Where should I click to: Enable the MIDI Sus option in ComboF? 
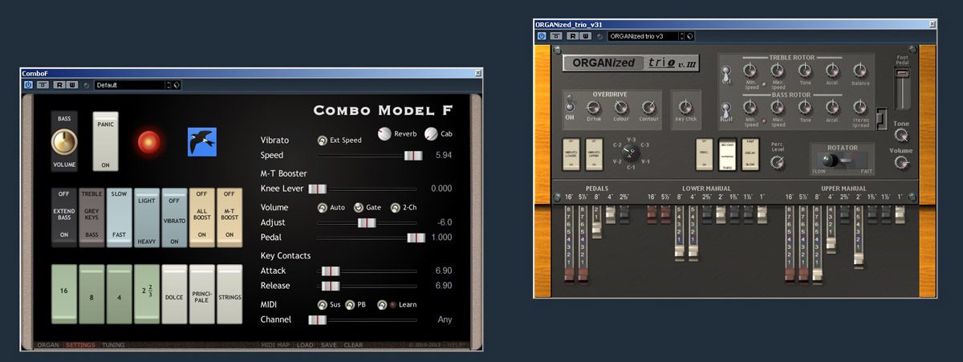(323, 304)
